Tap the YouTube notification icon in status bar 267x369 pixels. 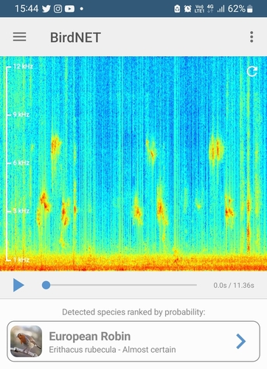(69, 9)
